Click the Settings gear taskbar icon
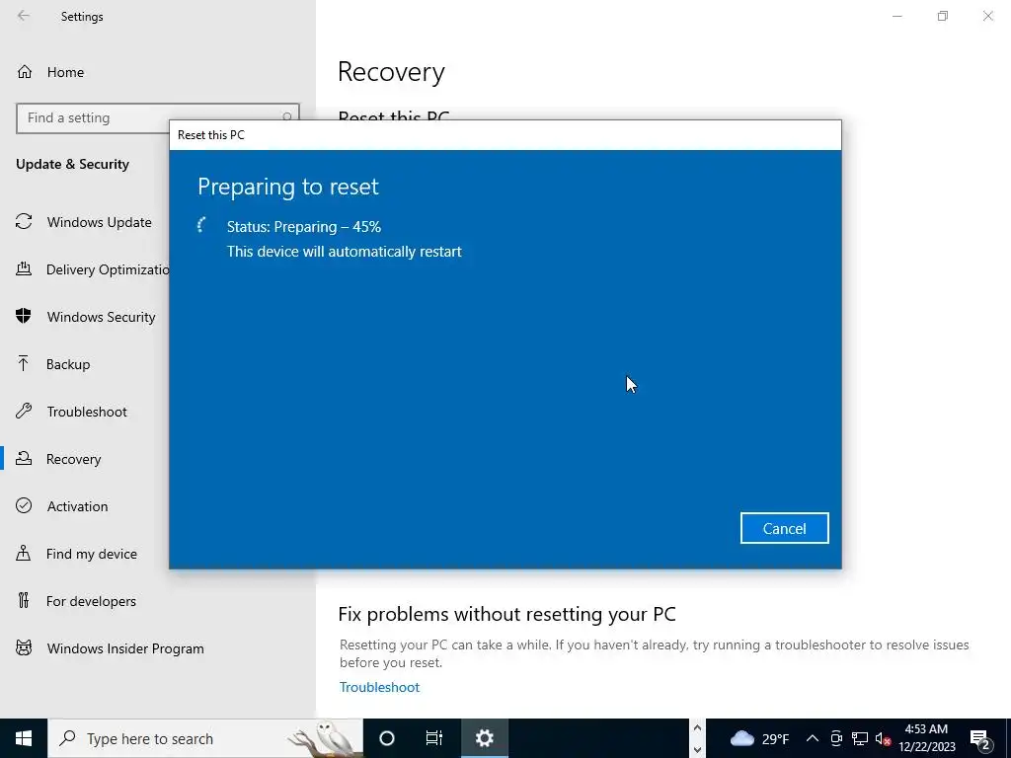Screen dimensions: 1011x758 pos(484,738)
